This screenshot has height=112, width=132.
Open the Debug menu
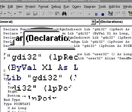click(56, 7)
